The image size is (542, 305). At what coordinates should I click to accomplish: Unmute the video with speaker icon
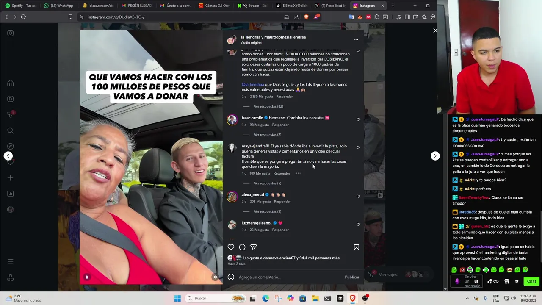click(215, 277)
